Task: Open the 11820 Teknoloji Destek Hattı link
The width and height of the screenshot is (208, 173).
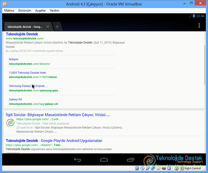Action: (x=27, y=73)
